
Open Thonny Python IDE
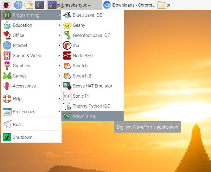click(x=91, y=106)
